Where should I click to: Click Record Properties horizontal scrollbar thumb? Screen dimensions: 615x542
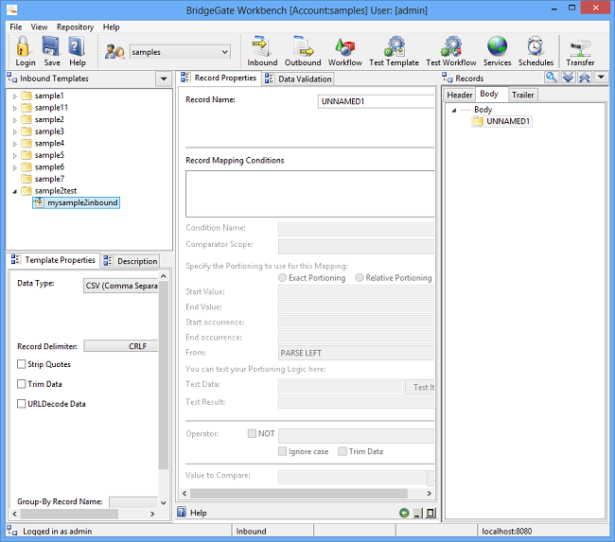point(298,493)
